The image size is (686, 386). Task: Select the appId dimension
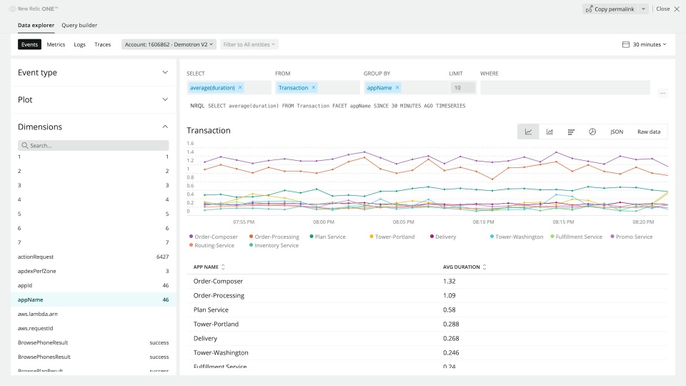click(93, 285)
